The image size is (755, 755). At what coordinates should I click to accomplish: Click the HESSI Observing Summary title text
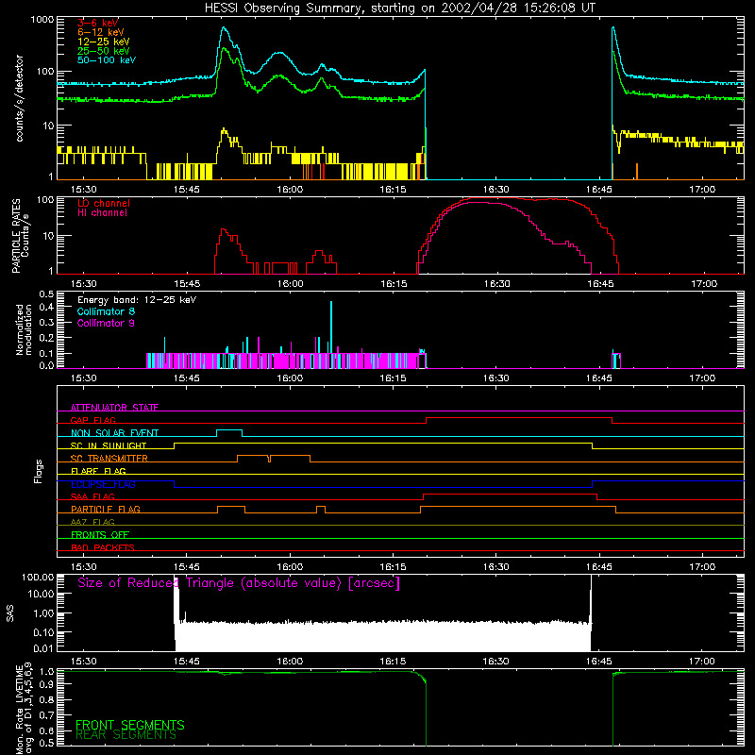point(400,8)
